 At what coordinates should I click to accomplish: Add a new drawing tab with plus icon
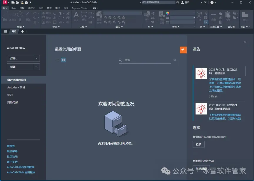coord(22,31)
